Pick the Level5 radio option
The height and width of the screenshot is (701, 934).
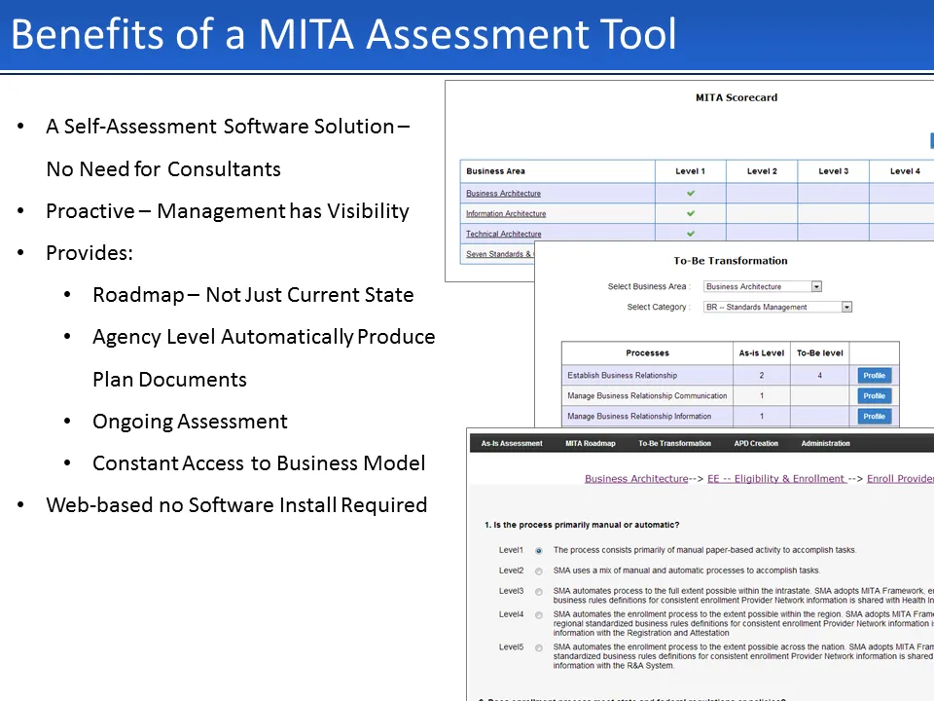point(538,648)
